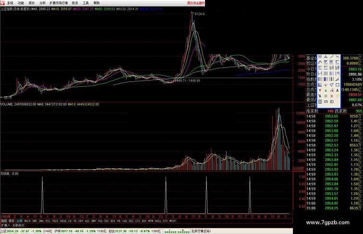Switch to the RSI indicator tab
Screen dimensions: 363x234
113,221
